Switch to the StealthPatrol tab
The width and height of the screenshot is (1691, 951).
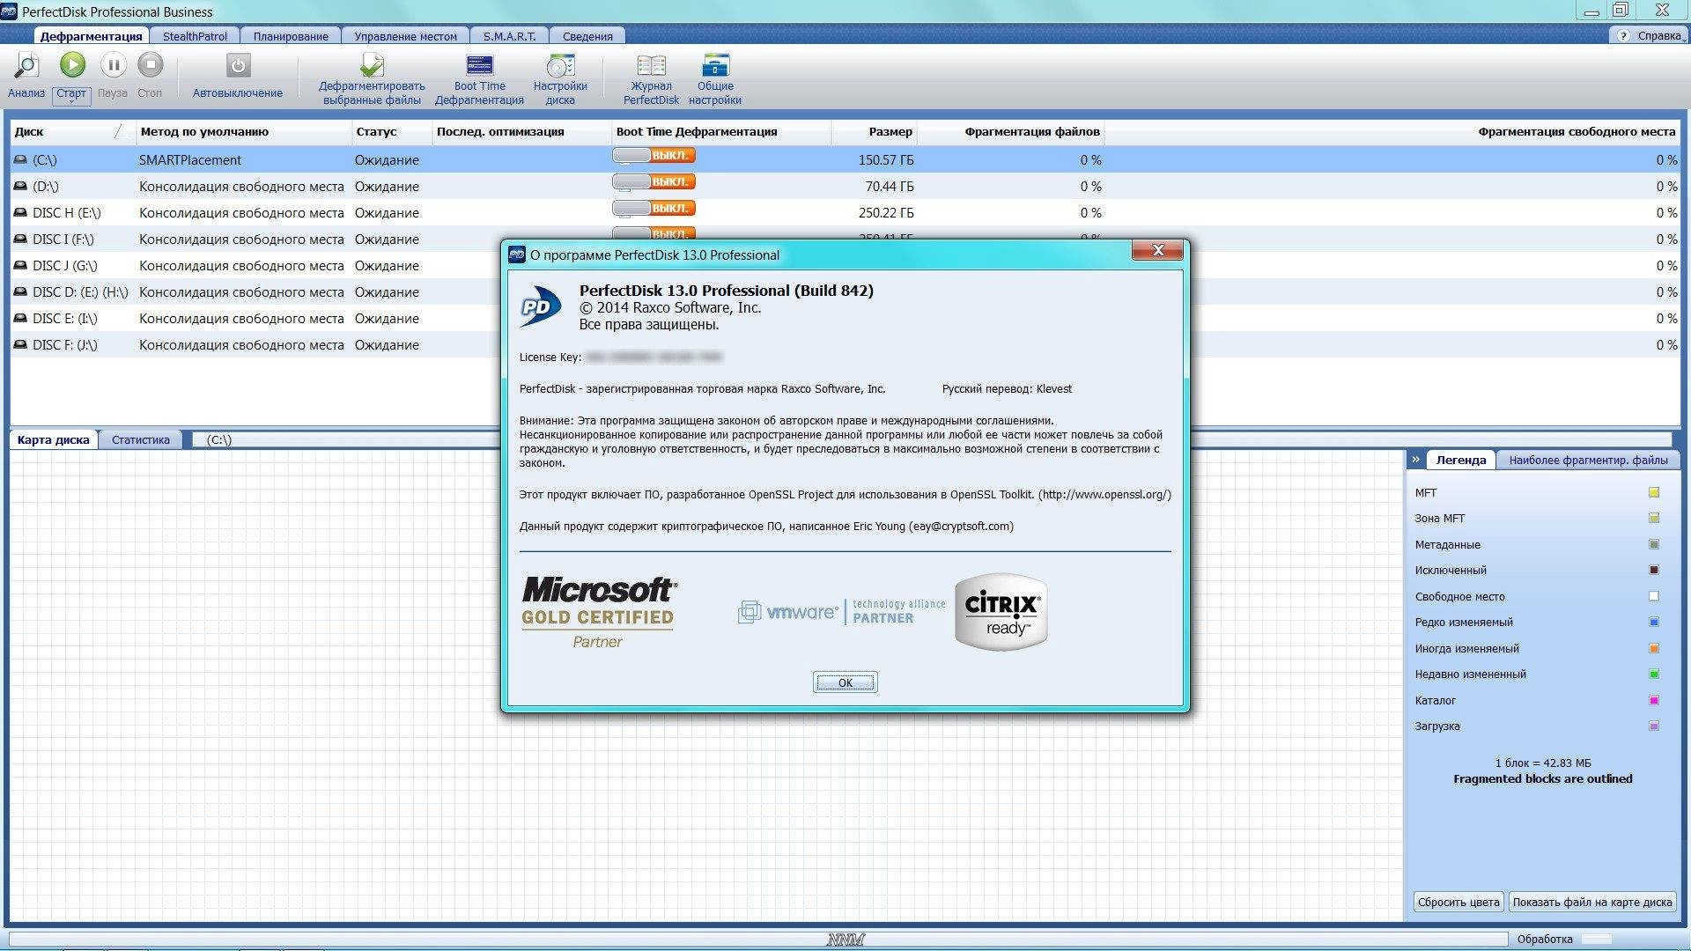coord(195,36)
